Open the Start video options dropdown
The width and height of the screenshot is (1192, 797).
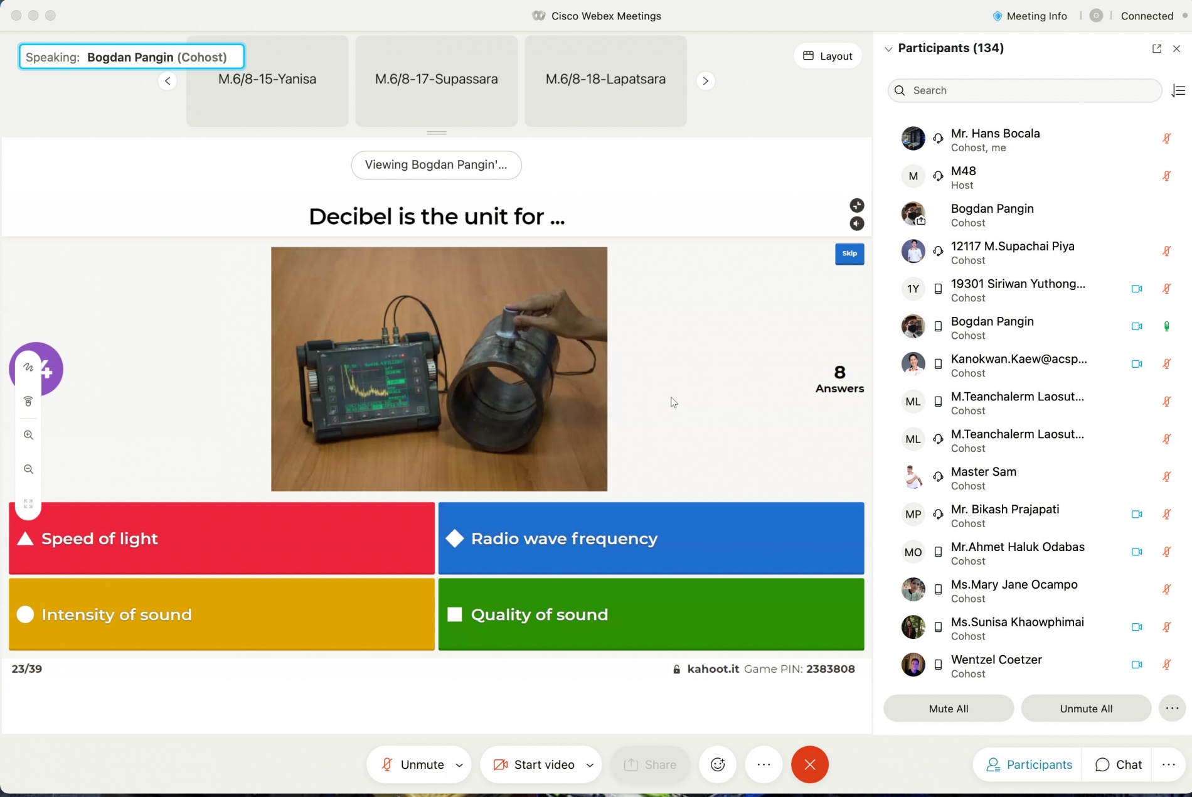(590, 765)
